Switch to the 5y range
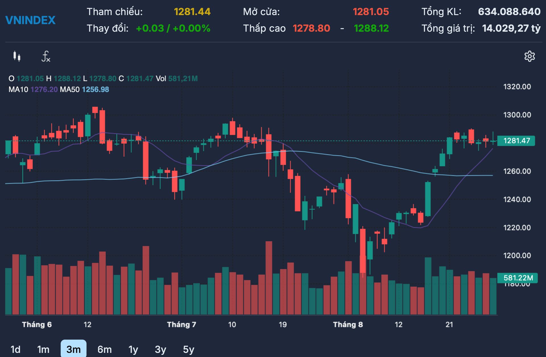The image size is (546, 357). pyautogui.click(x=189, y=349)
